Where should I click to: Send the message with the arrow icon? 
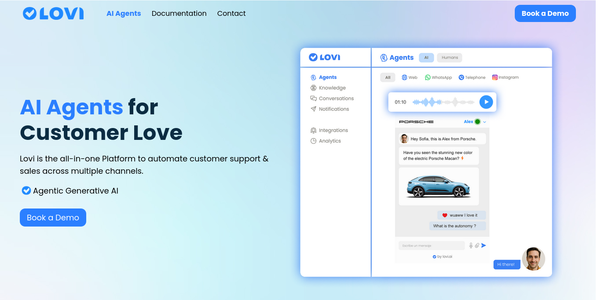[484, 245]
